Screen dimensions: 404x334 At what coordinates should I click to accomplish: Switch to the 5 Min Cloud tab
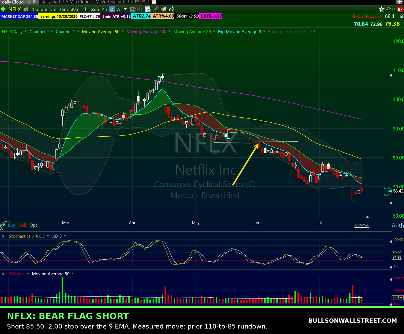point(78,2)
